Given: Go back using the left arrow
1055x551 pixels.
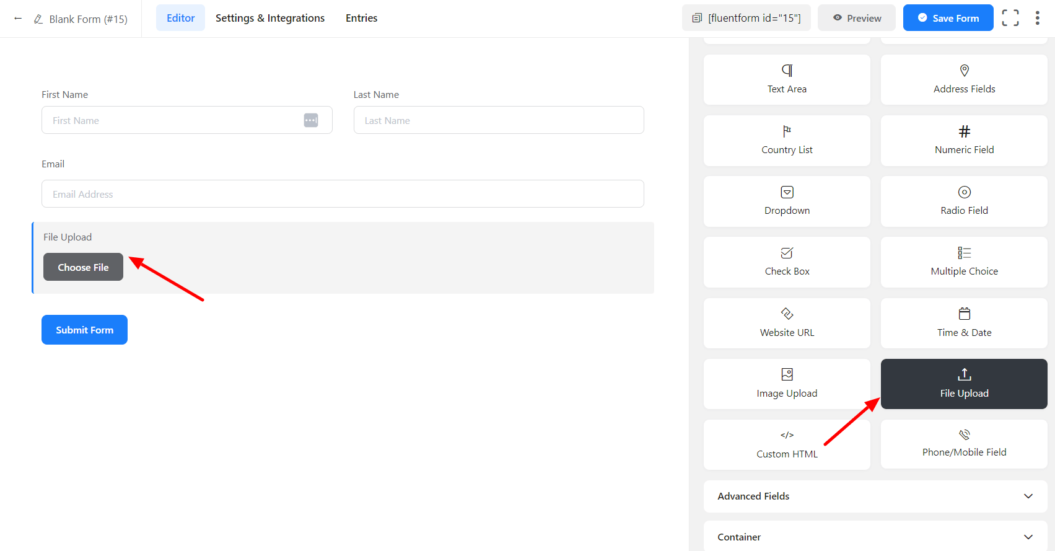Looking at the screenshot, I should (x=18, y=19).
